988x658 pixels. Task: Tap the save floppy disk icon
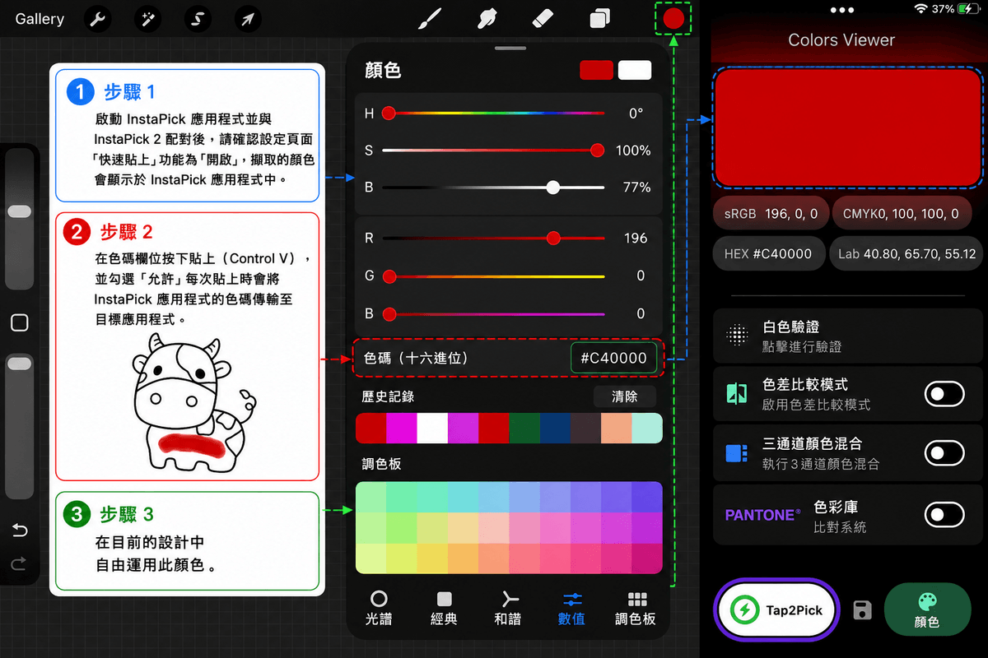click(x=862, y=610)
